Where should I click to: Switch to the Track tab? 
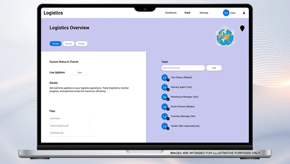[x=187, y=13]
